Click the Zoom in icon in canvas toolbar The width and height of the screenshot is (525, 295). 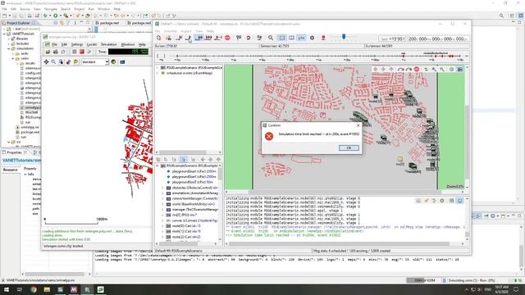(x=434, y=69)
